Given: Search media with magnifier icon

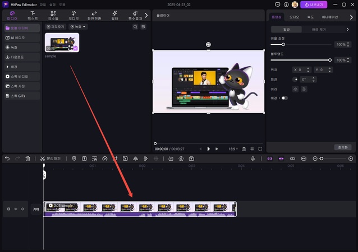Looking at the screenshot, I should coord(135,26).
